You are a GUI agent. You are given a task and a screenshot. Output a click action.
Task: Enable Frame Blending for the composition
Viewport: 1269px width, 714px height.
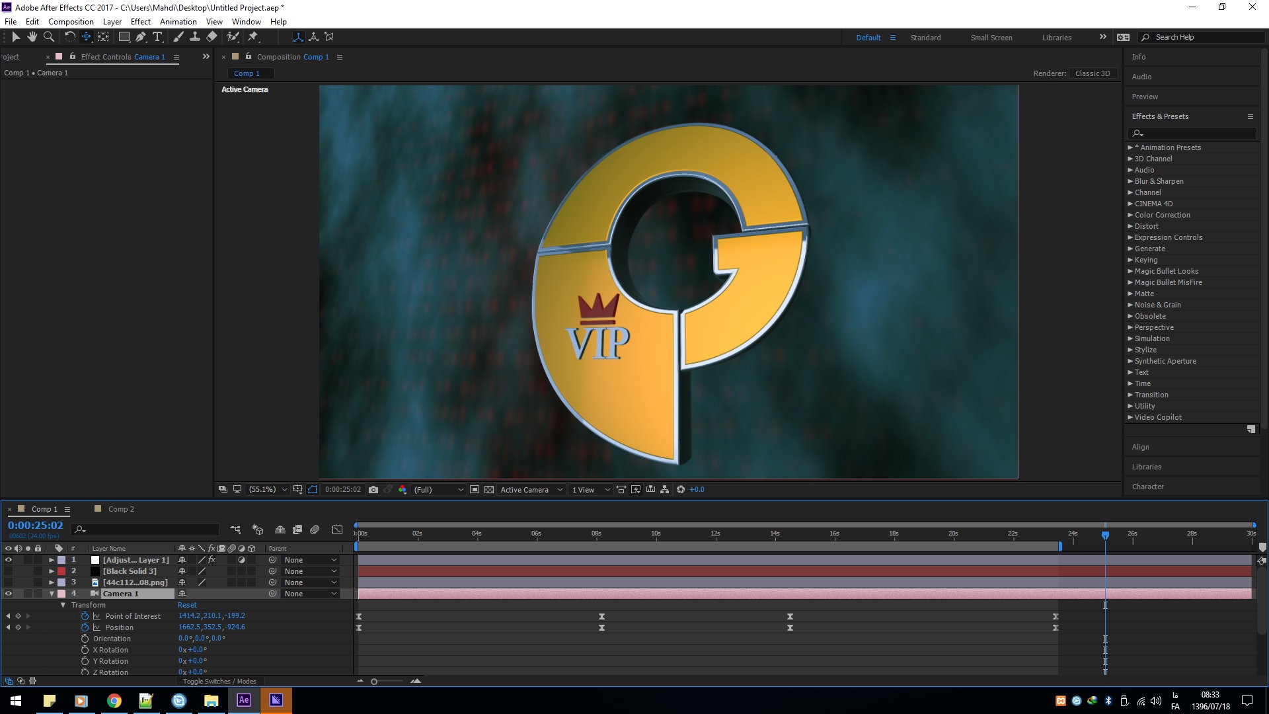tap(297, 530)
